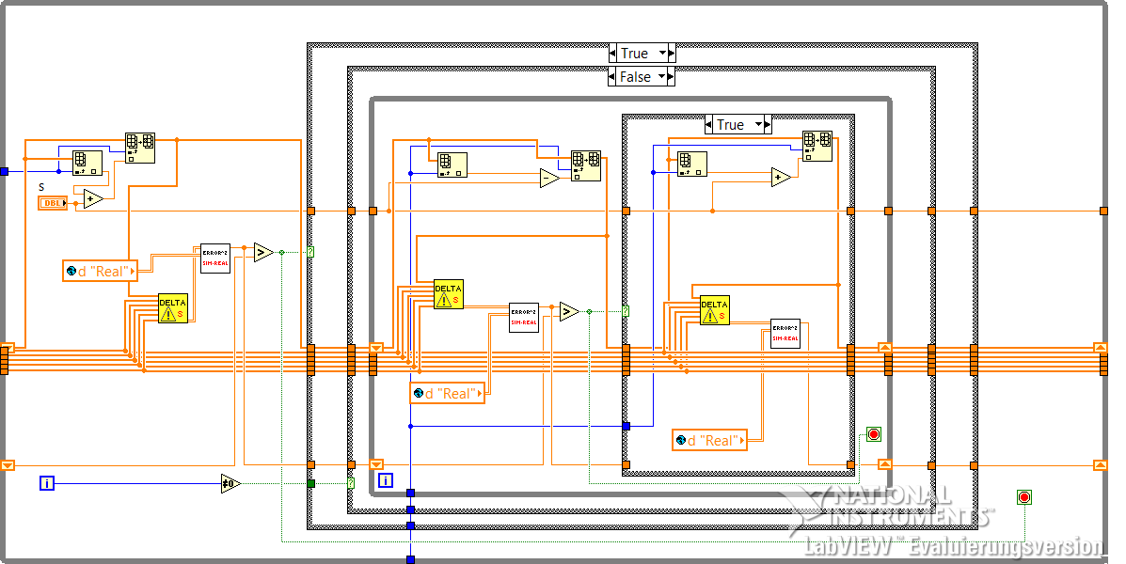
Task: Go to previous case on outermost True selector
Action: [612, 53]
